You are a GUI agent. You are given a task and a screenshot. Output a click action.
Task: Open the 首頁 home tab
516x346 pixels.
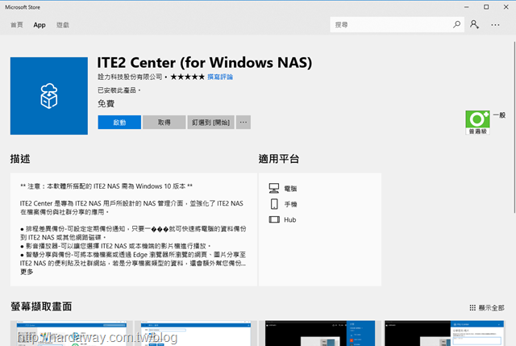pos(16,25)
